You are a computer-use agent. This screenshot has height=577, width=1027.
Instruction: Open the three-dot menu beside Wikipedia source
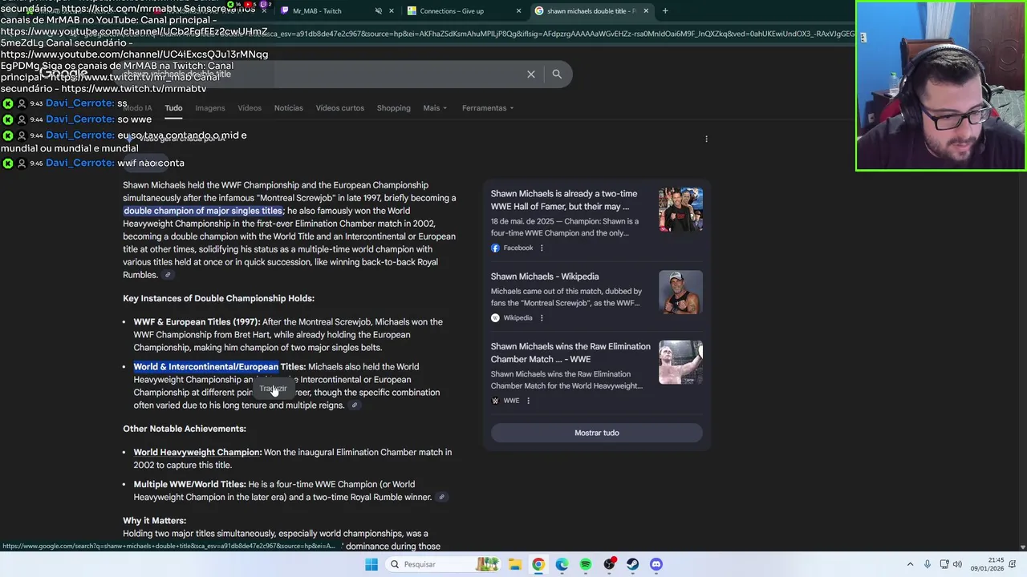click(x=542, y=318)
